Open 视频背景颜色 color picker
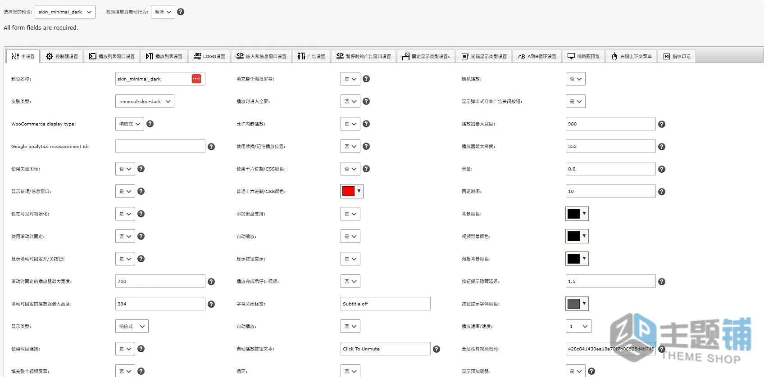Image resolution: width=764 pixels, height=377 pixels. pos(577,236)
